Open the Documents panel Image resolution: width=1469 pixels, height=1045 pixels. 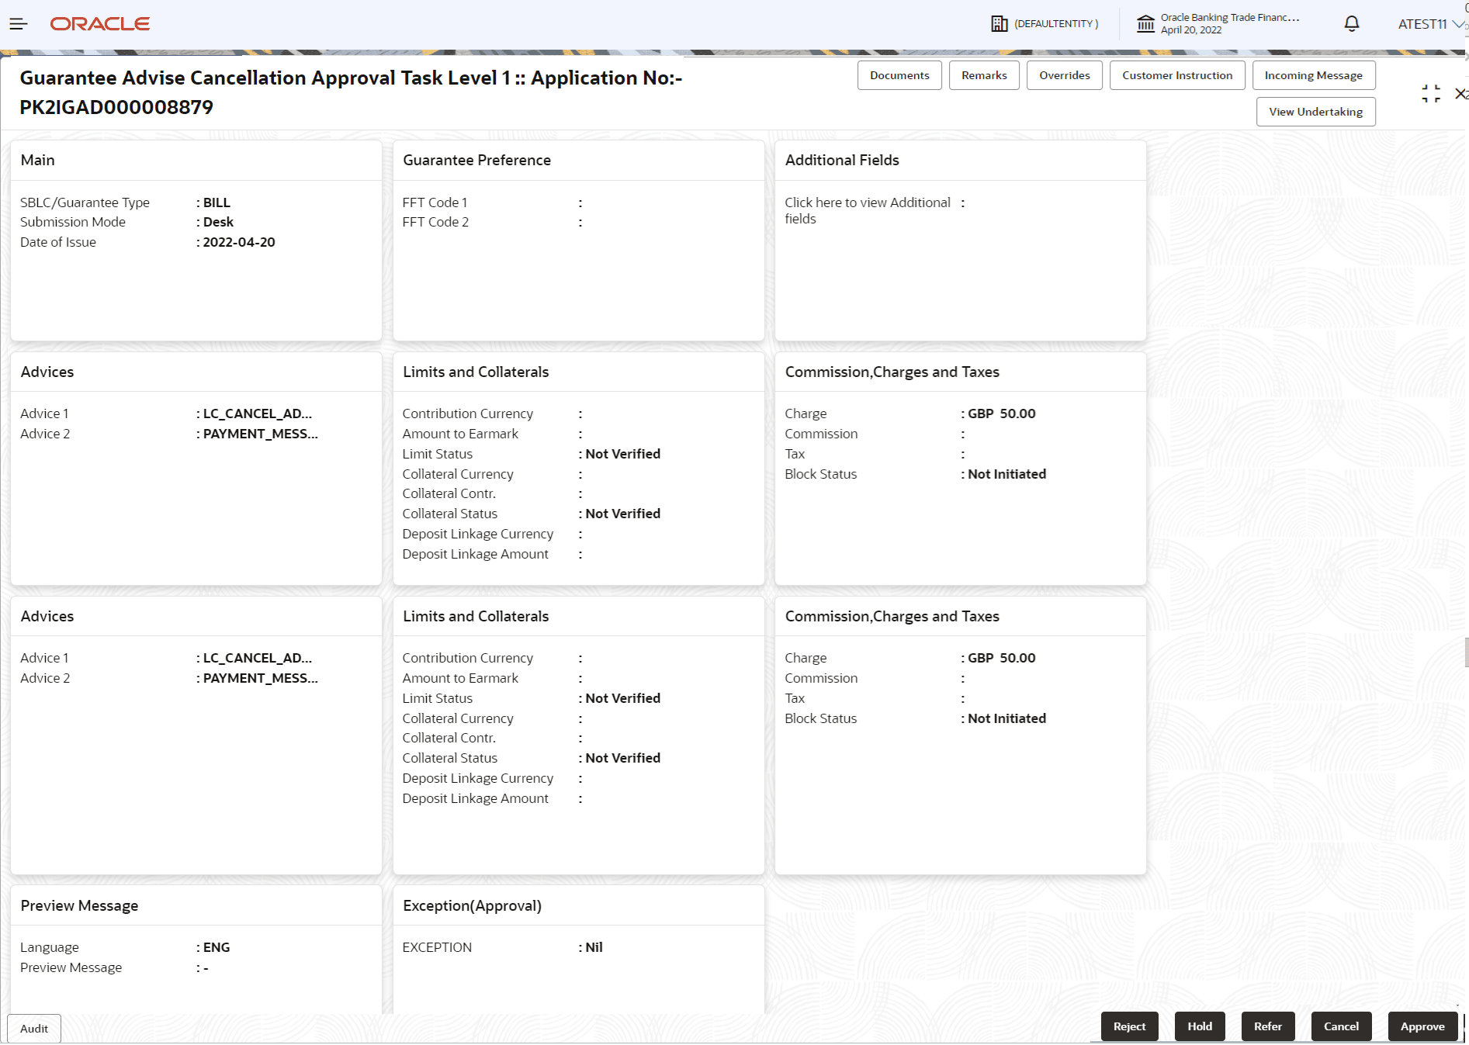pos(899,75)
